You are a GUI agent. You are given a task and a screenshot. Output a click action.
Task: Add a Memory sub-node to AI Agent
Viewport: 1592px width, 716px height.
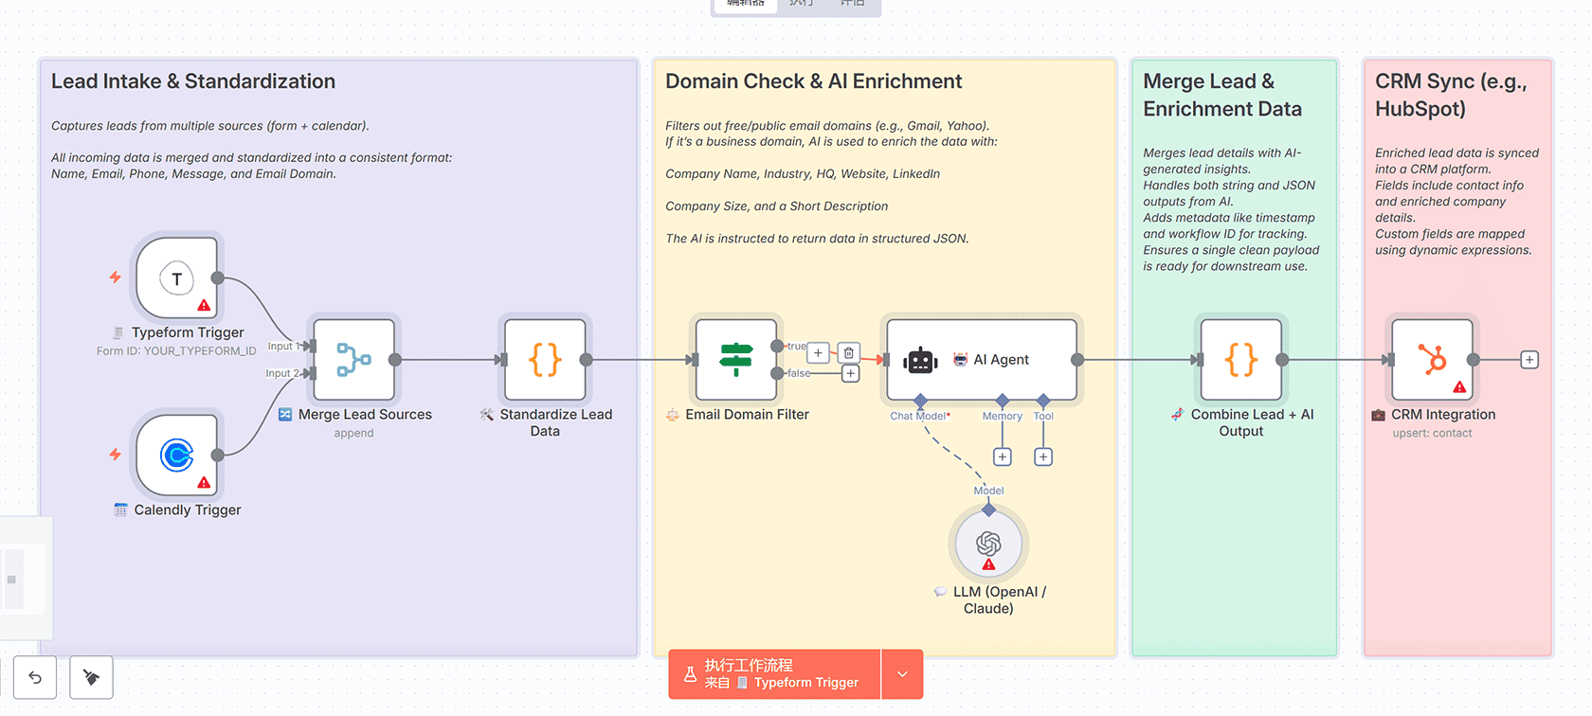point(1002,457)
